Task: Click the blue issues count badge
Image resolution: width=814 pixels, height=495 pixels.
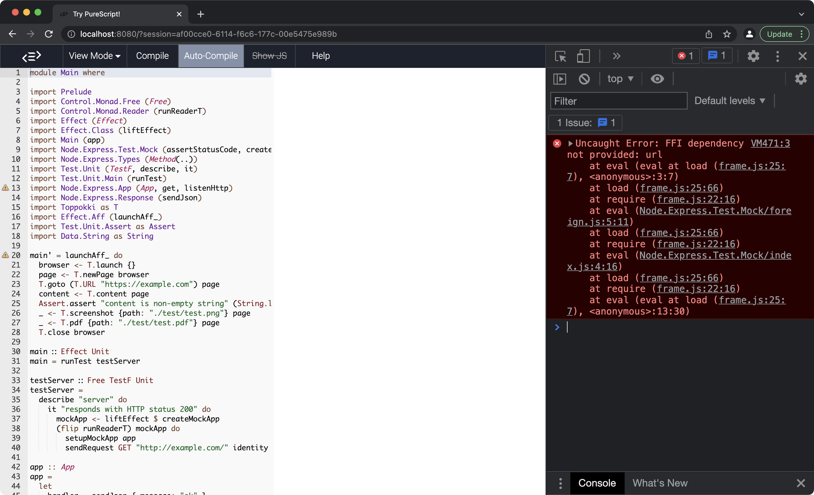Action: pyautogui.click(x=717, y=55)
